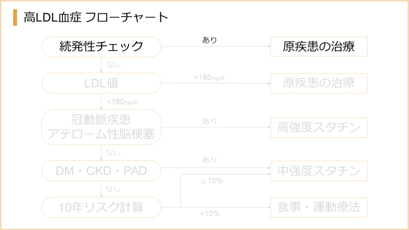Image resolution: width=409 pixels, height=230 pixels.
Task: Click the slide title 高LDL血症 フローチャート
Action: pos(96,18)
